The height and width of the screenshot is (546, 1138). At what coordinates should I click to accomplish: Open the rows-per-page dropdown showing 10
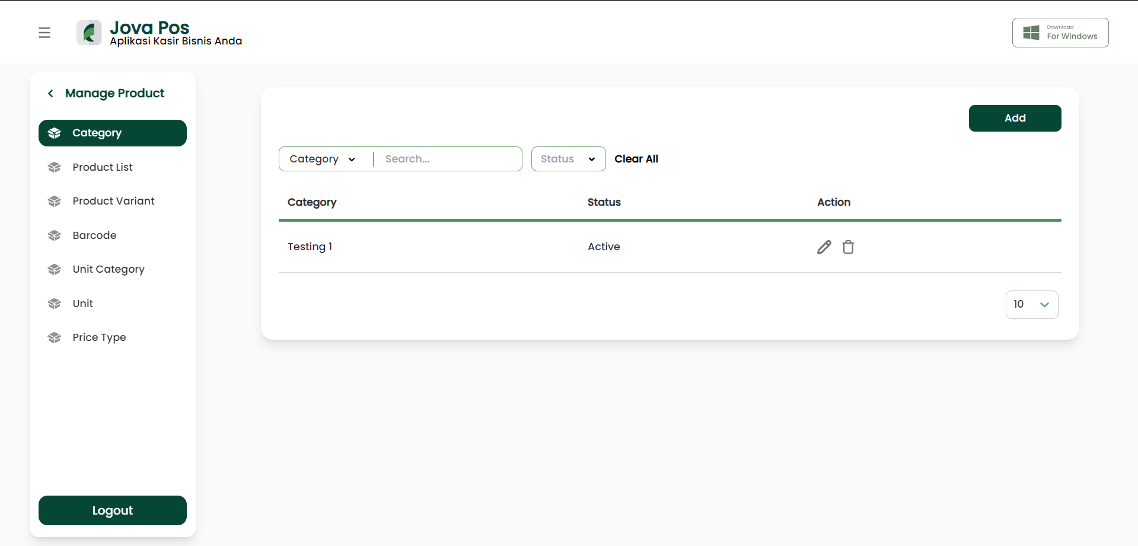(1032, 305)
